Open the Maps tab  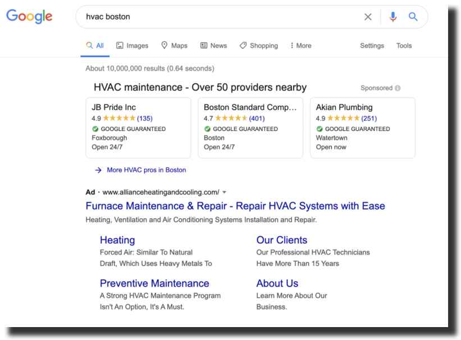(174, 46)
